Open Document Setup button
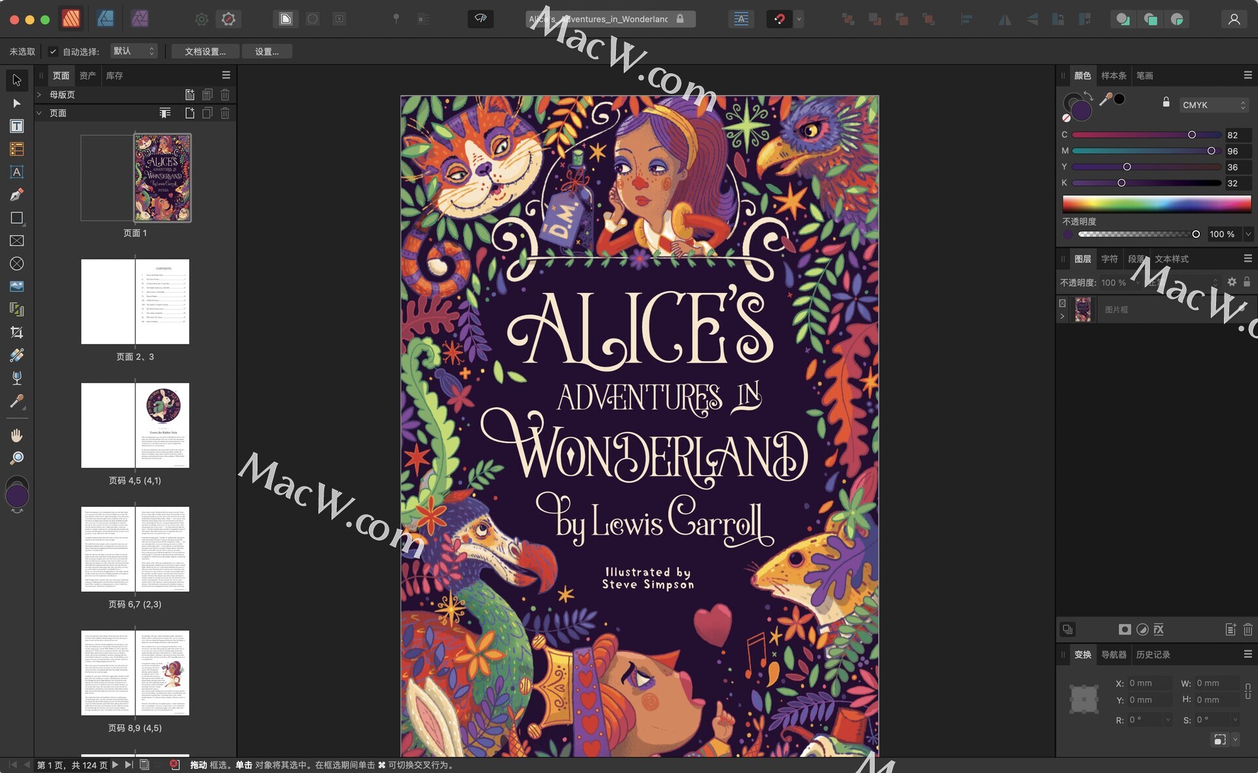Screen dimensions: 1258x773 (x=205, y=51)
